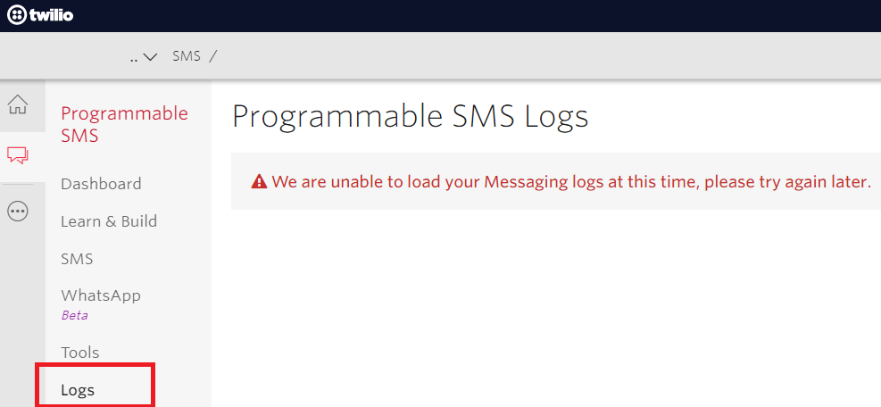Viewport: 881px width, 407px height.
Task: Click the SMS breadcrumb link
Action: click(x=187, y=56)
